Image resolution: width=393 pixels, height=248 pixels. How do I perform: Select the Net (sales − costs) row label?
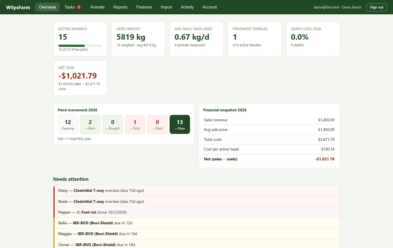tap(220, 159)
